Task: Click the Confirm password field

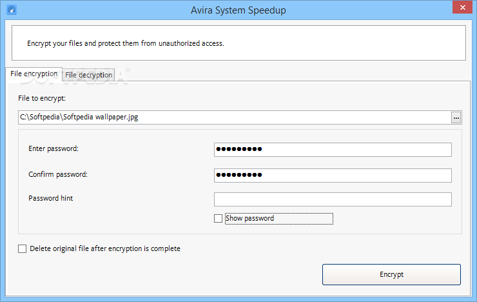Action: [x=333, y=176]
